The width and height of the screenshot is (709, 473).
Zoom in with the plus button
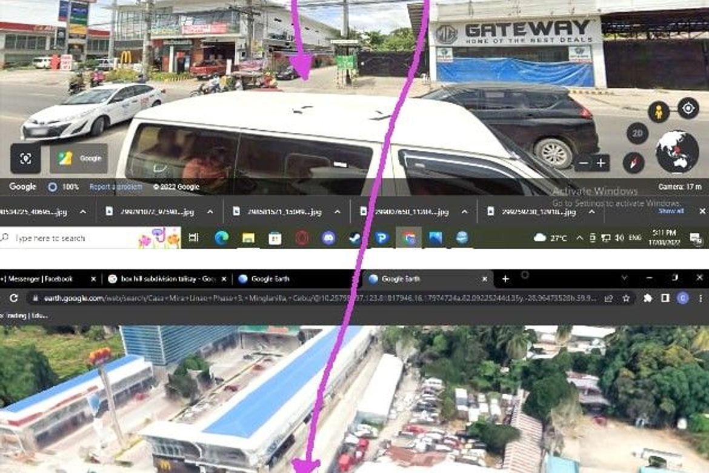point(601,163)
